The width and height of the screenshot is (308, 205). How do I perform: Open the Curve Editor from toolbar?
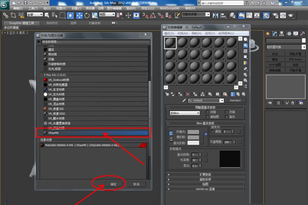[249, 15]
